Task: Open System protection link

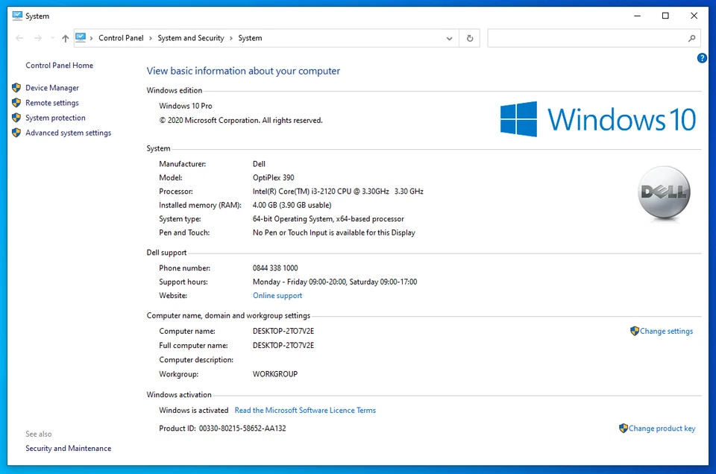Action: pyautogui.click(x=55, y=118)
